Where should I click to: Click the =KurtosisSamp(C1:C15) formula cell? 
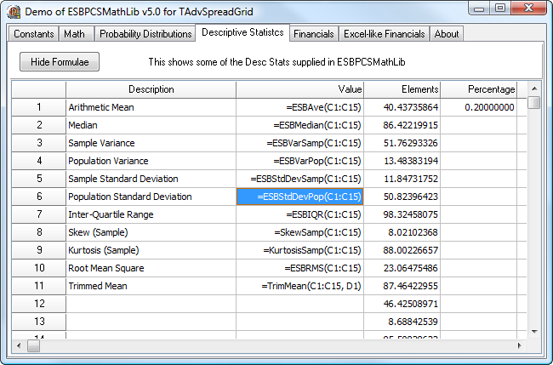click(x=299, y=250)
